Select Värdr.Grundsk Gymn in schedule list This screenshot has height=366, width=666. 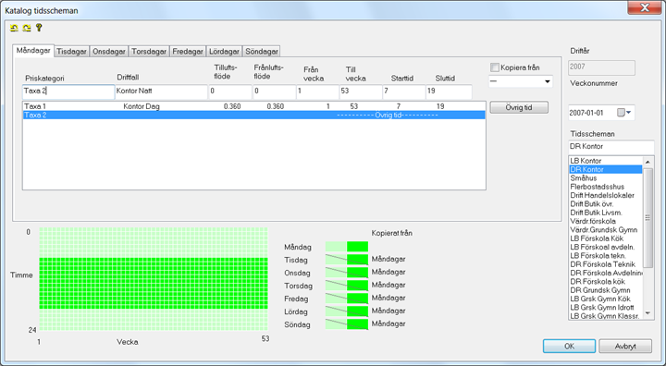(x=605, y=230)
